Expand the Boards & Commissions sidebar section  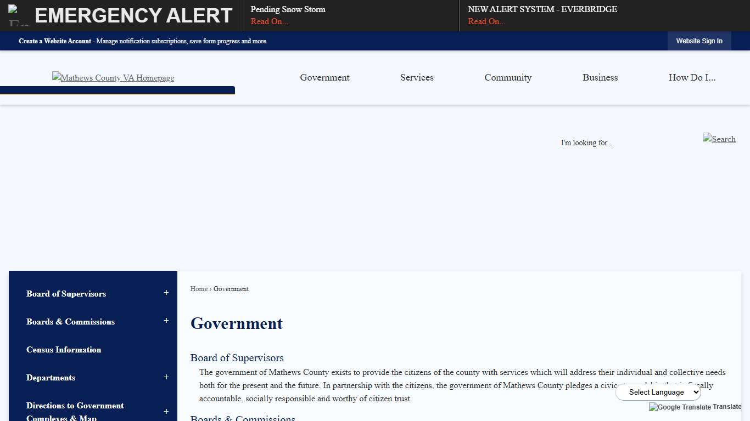click(166, 321)
